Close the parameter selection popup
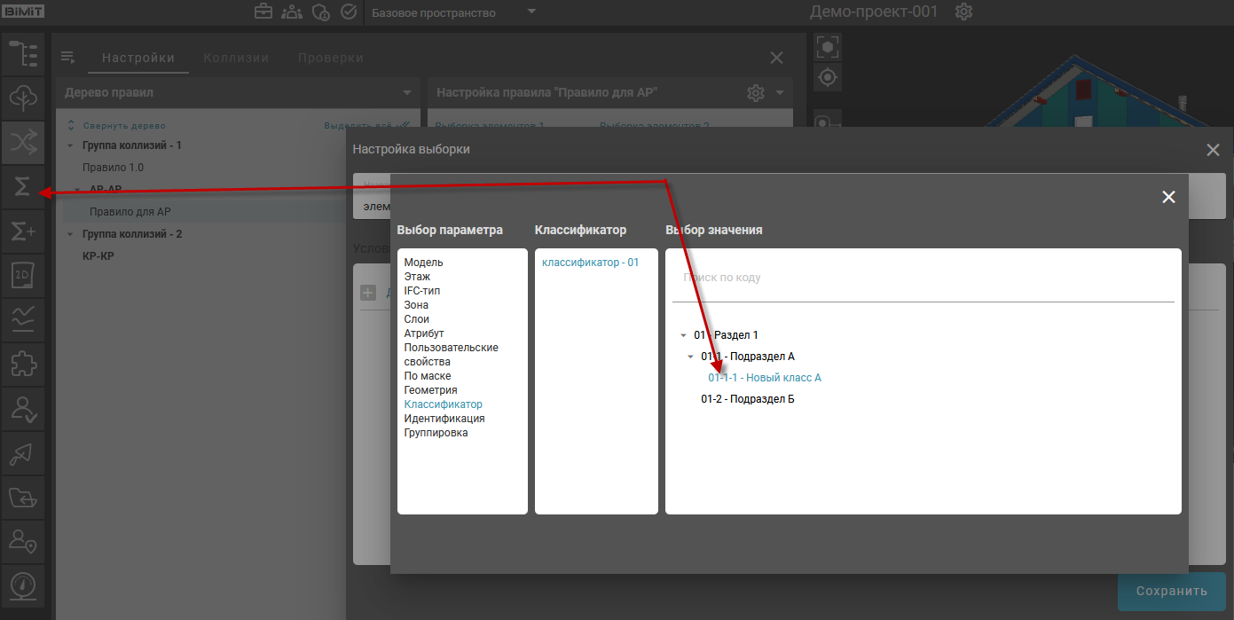 coord(1168,197)
